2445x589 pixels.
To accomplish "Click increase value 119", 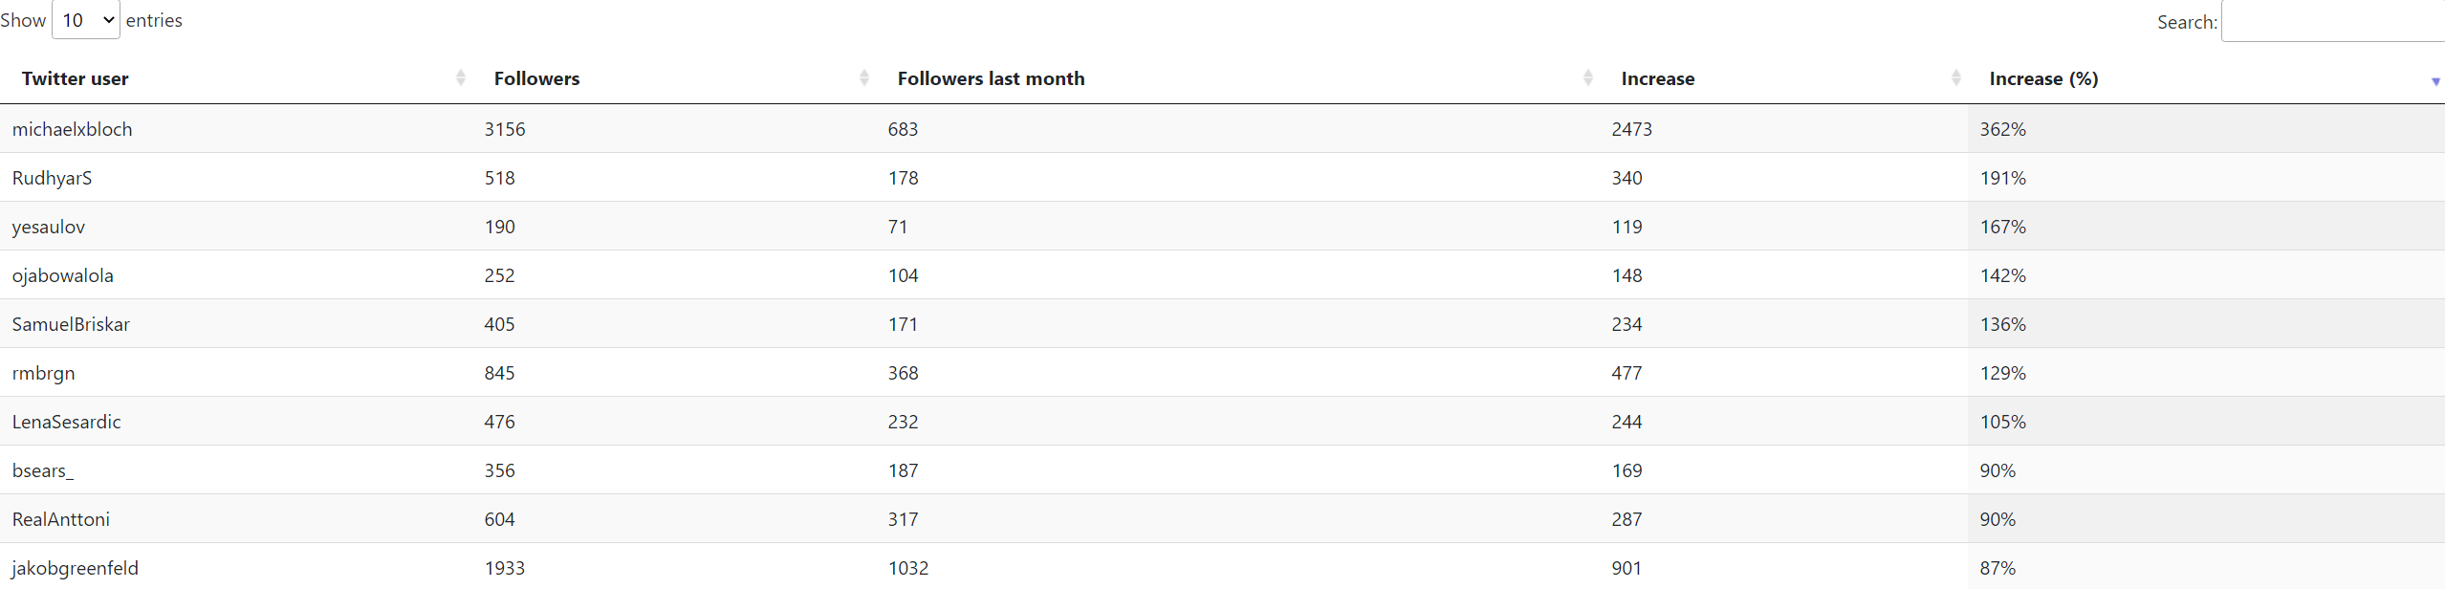I will click(x=1626, y=227).
